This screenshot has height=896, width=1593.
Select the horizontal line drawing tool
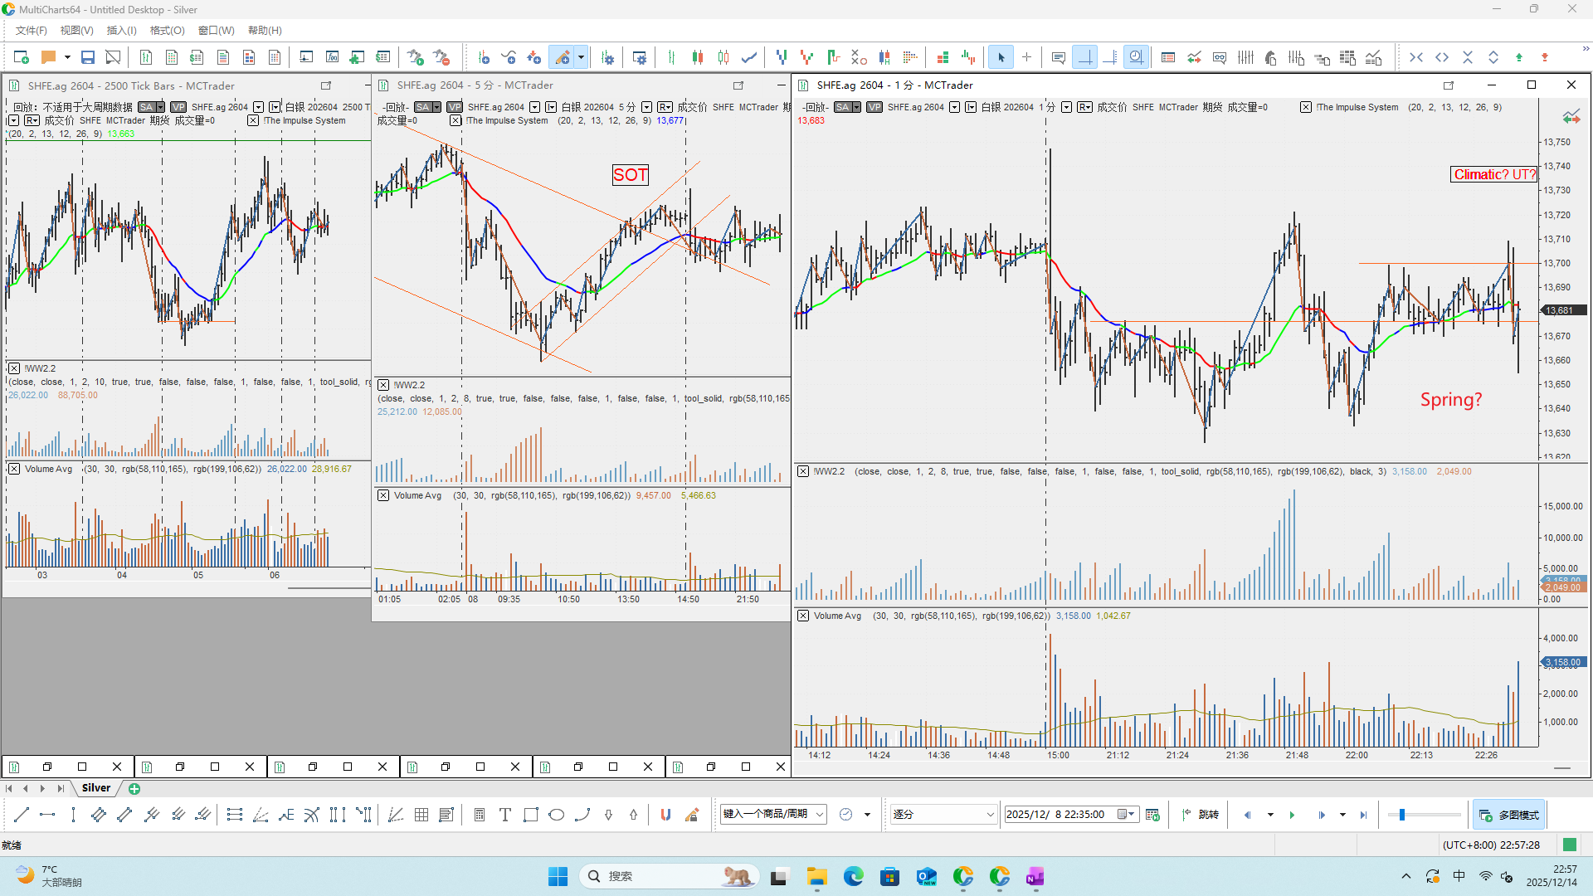[47, 815]
